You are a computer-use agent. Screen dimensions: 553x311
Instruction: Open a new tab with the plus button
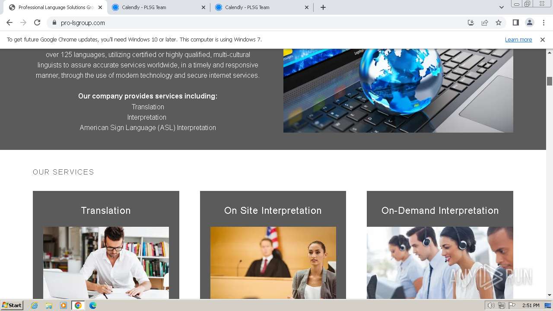pyautogui.click(x=323, y=7)
